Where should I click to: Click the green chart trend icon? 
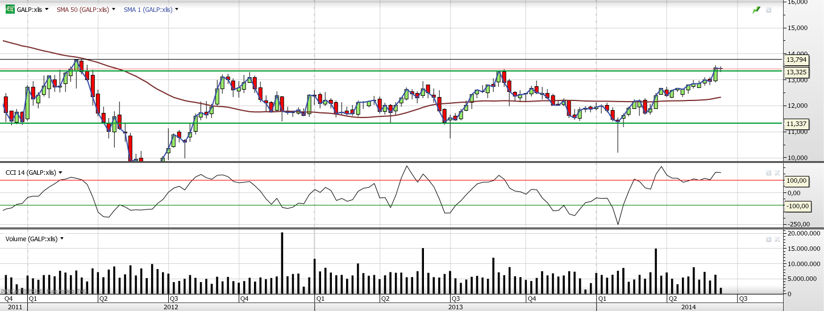(756, 10)
